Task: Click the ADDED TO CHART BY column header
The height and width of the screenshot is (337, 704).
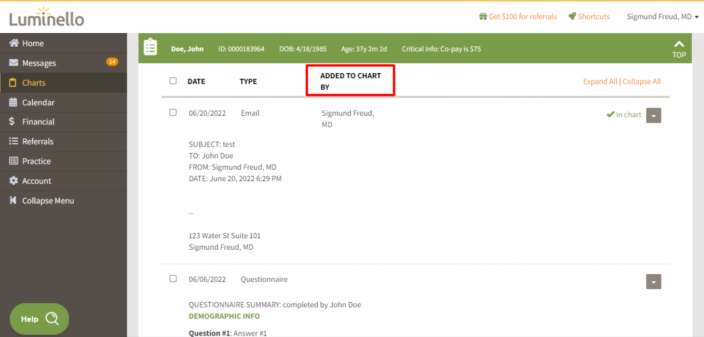Action: click(x=350, y=82)
